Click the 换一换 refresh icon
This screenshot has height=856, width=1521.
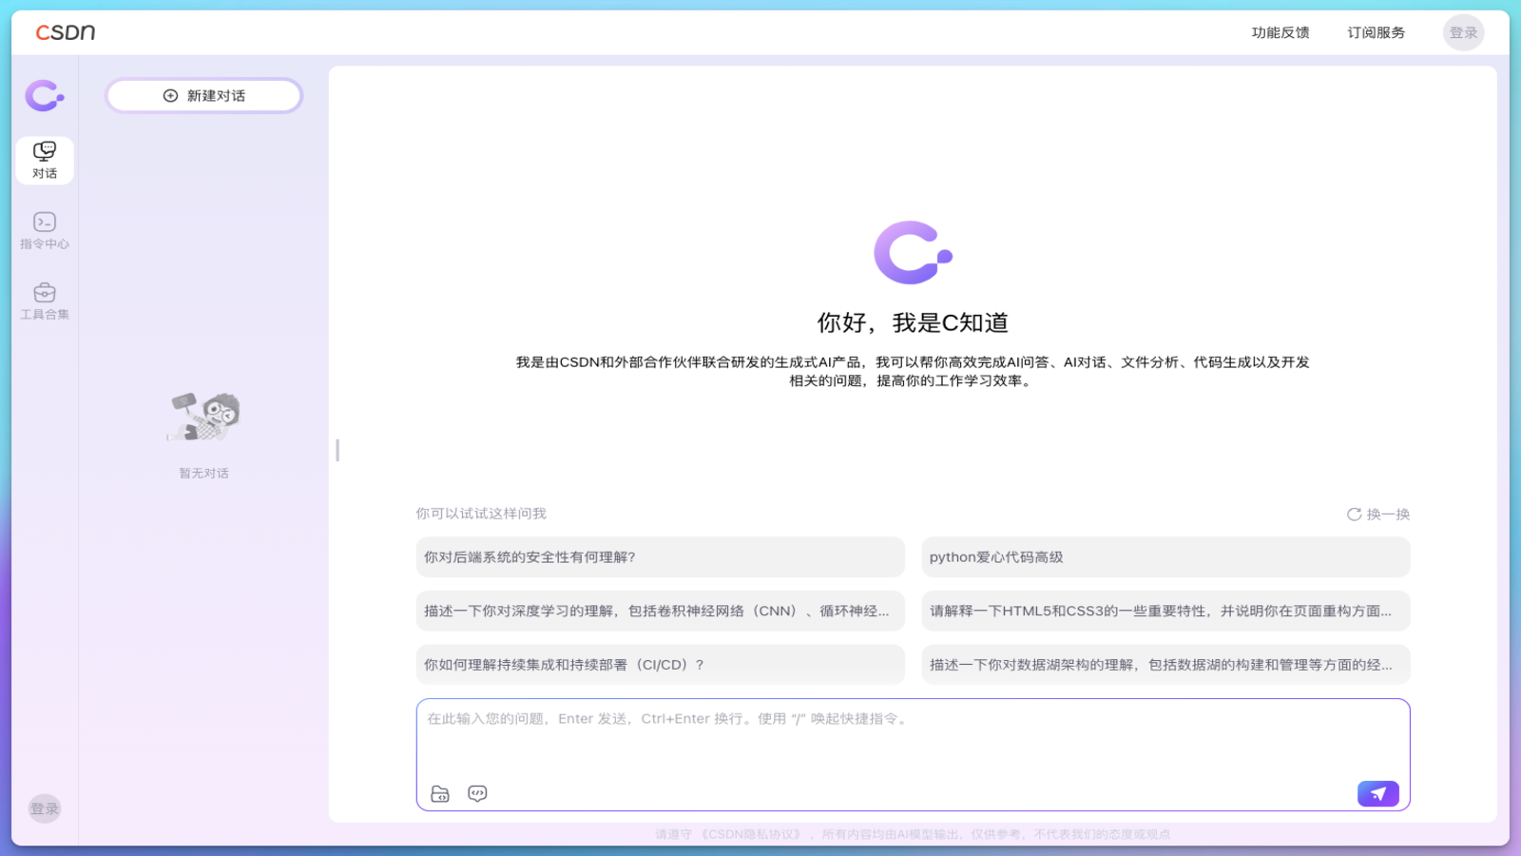1354,514
